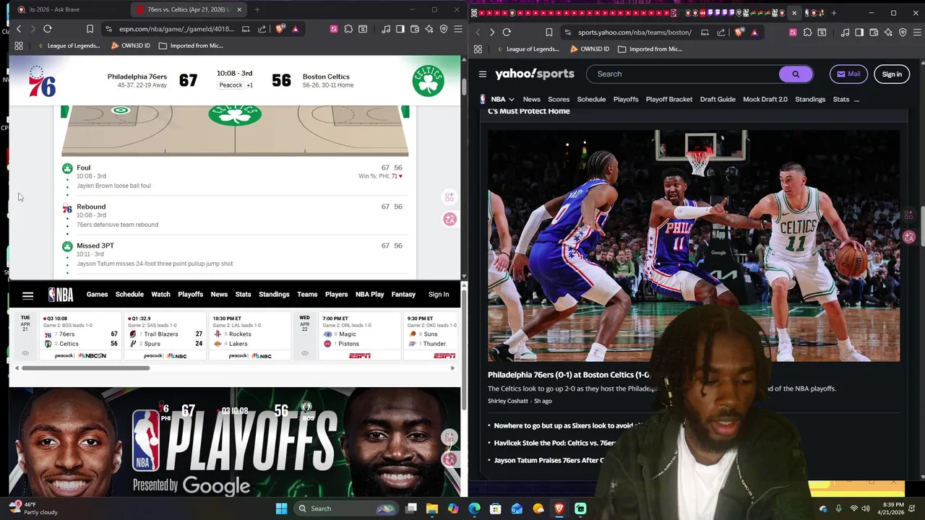Open Leo AI sparkle icon in ESPN window
The image size is (925, 520).
click(x=429, y=29)
